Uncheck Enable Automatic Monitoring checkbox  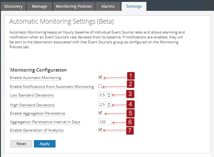coord(100,77)
